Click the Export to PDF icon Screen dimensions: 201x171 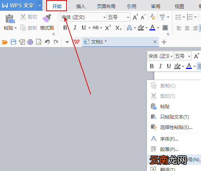point(22,42)
